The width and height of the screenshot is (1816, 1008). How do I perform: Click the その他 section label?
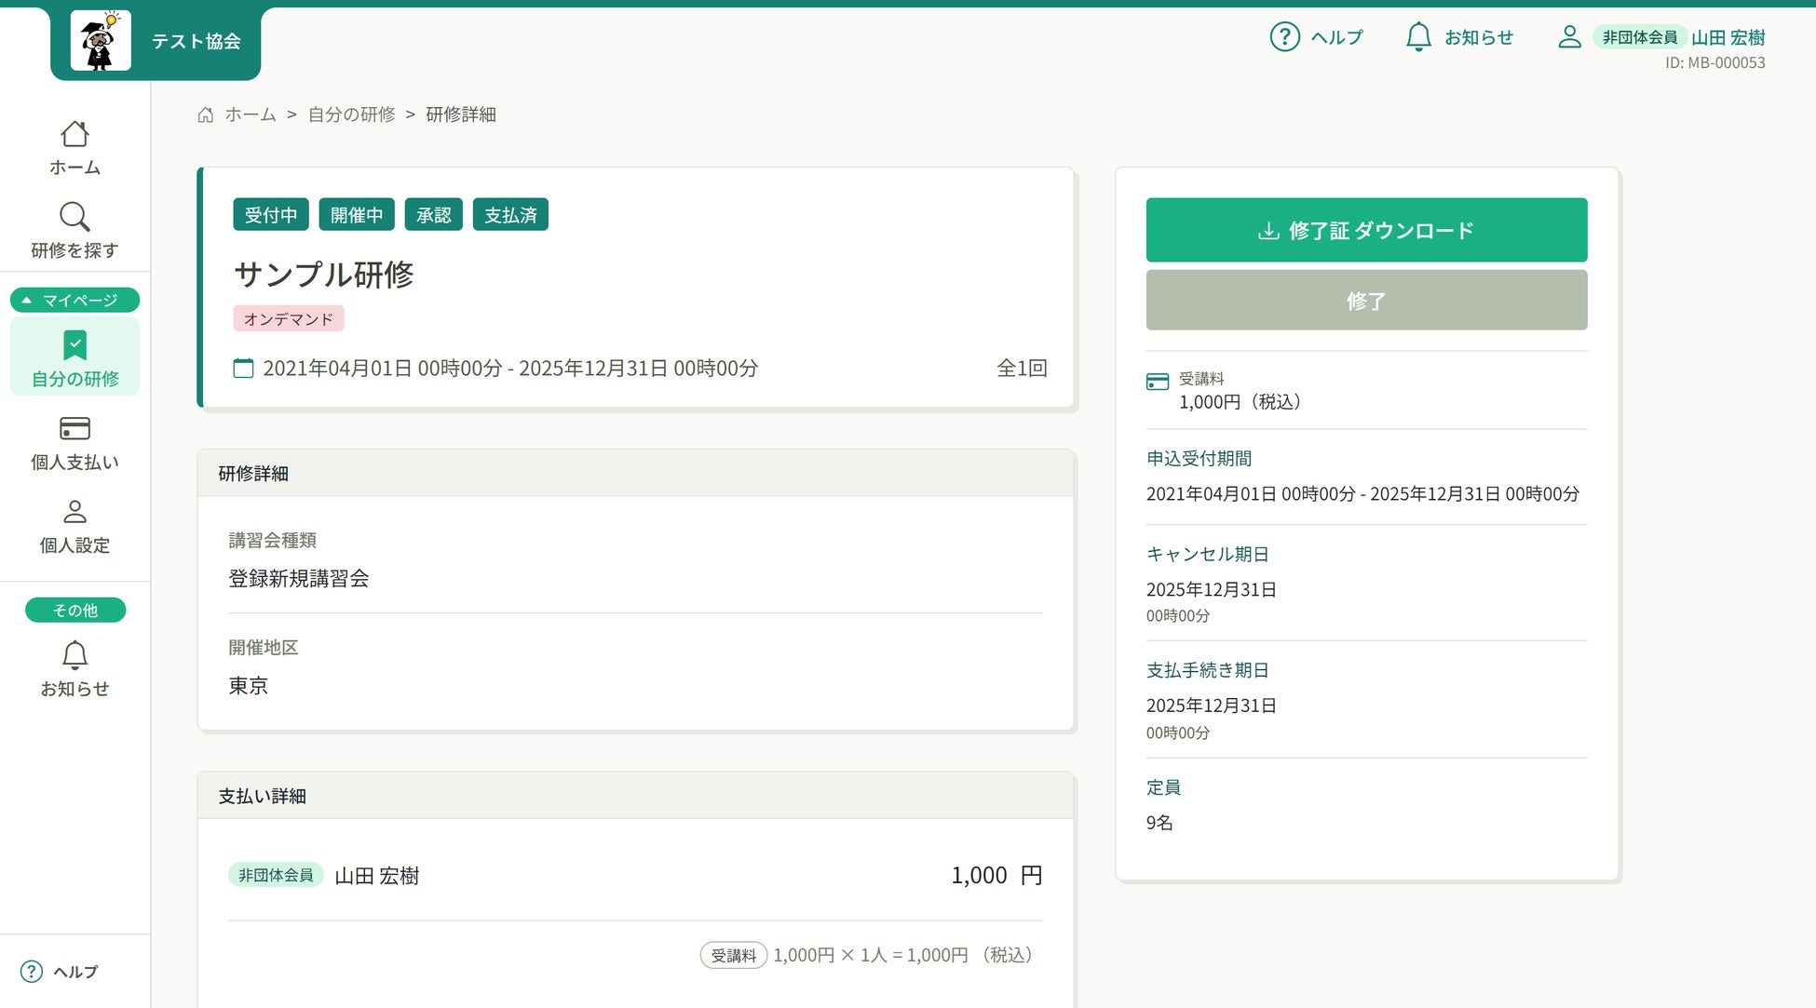point(75,610)
